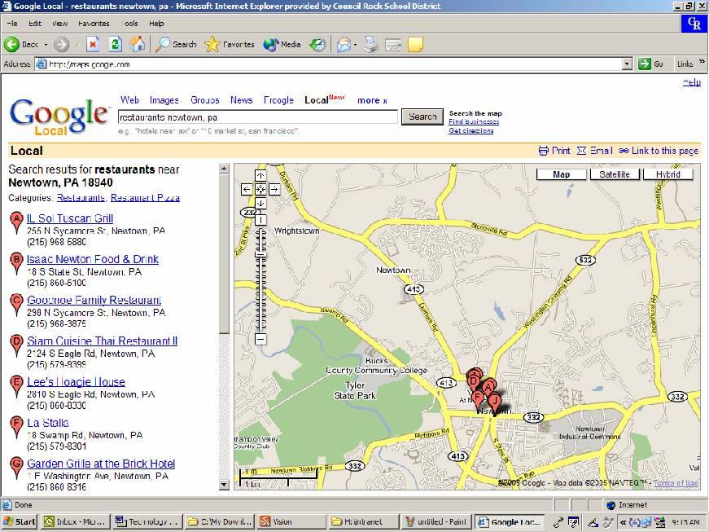Open the Tools menu
The height and width of the screenshot is (532, 709).
click(130, 24)
